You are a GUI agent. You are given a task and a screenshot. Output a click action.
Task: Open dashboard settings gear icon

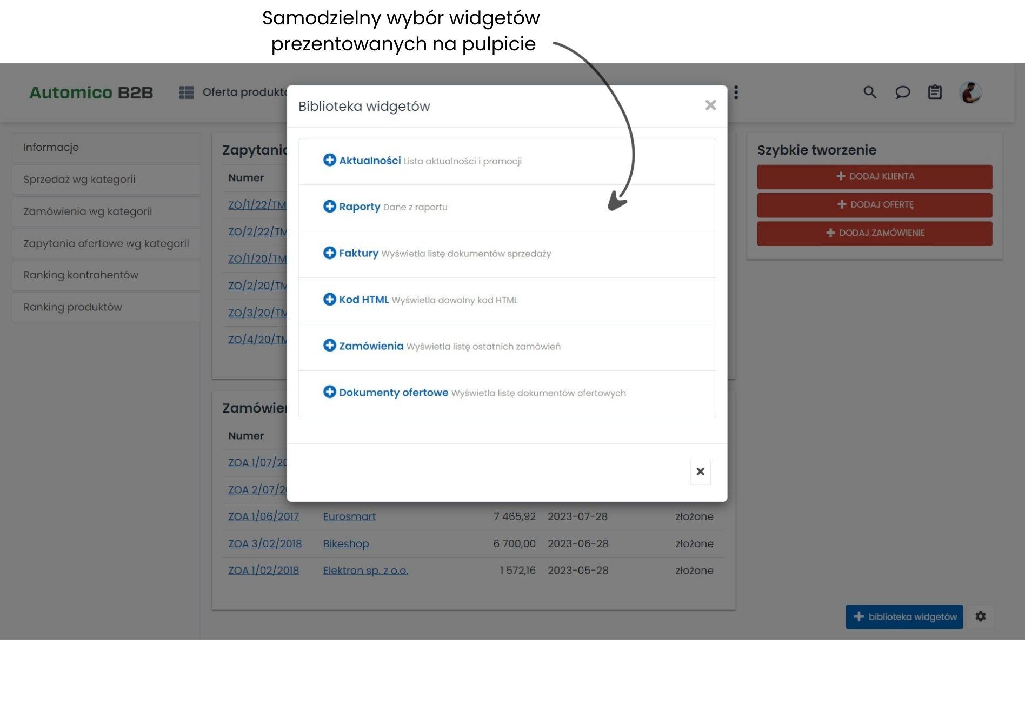click(980, 616)
